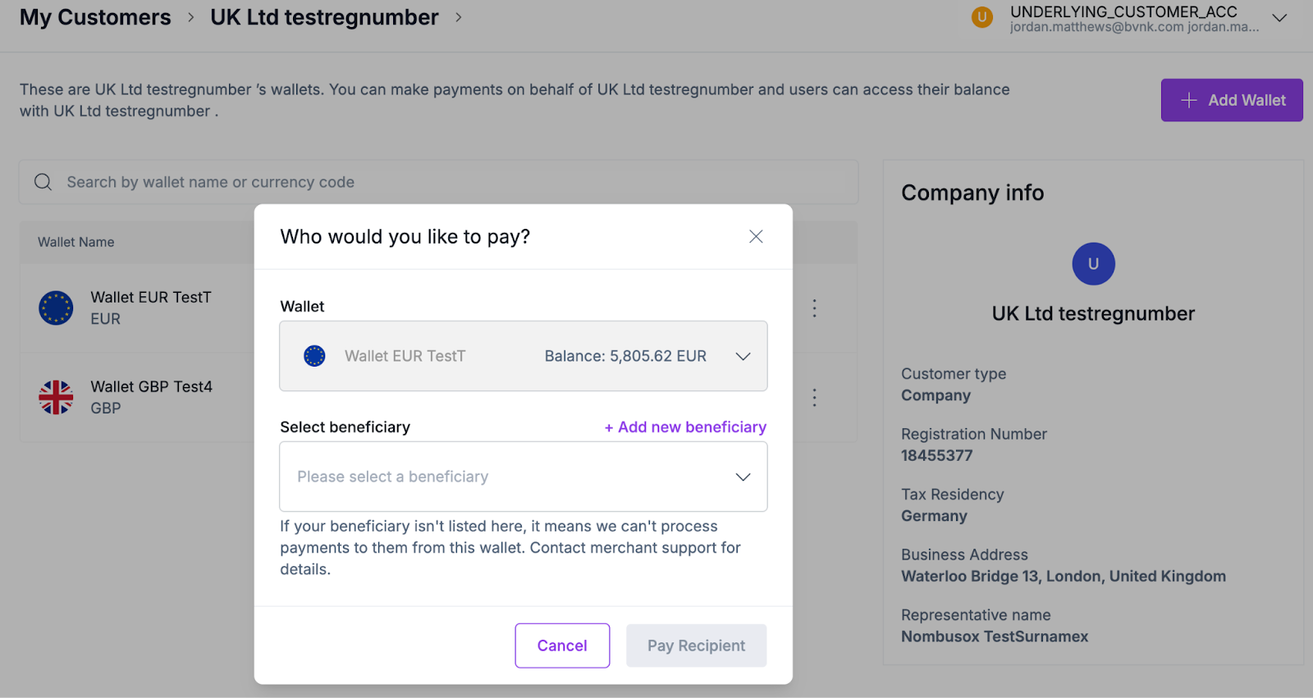The width and height of the screenshot is (1313, 698).
Task: Click the Wallet Name column header
Action: (x=76, y=242)
